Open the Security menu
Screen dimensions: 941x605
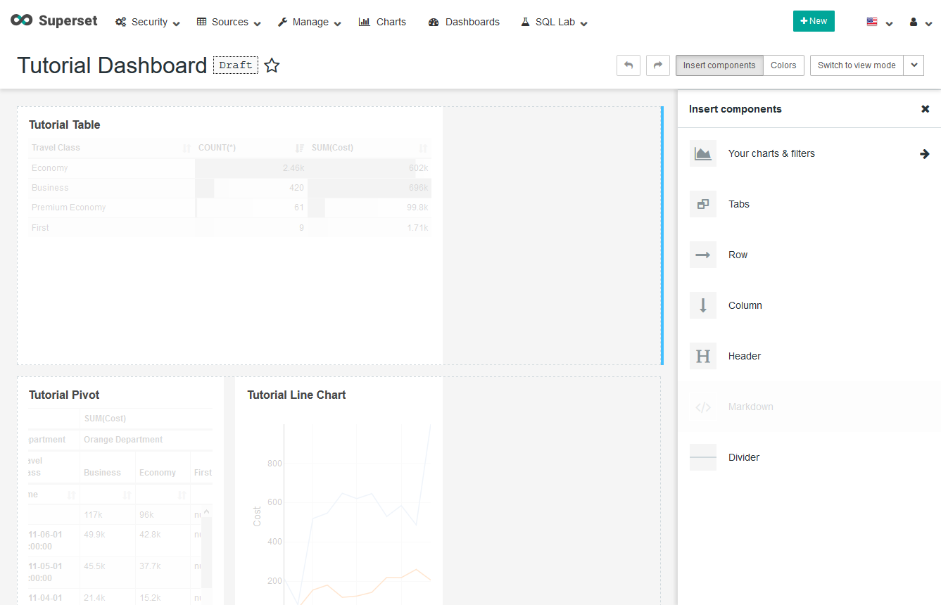pyautogui.click(x=148, y=22)
